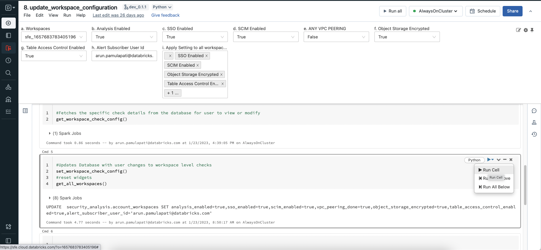The height and width of the screenshot is (250, 541).
Task: Open the SCIM Enabled dropdown
Action: tap(266, 37)
